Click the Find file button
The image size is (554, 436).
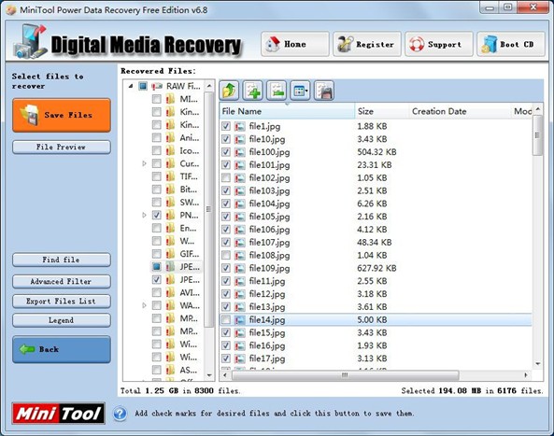point(62,260)
